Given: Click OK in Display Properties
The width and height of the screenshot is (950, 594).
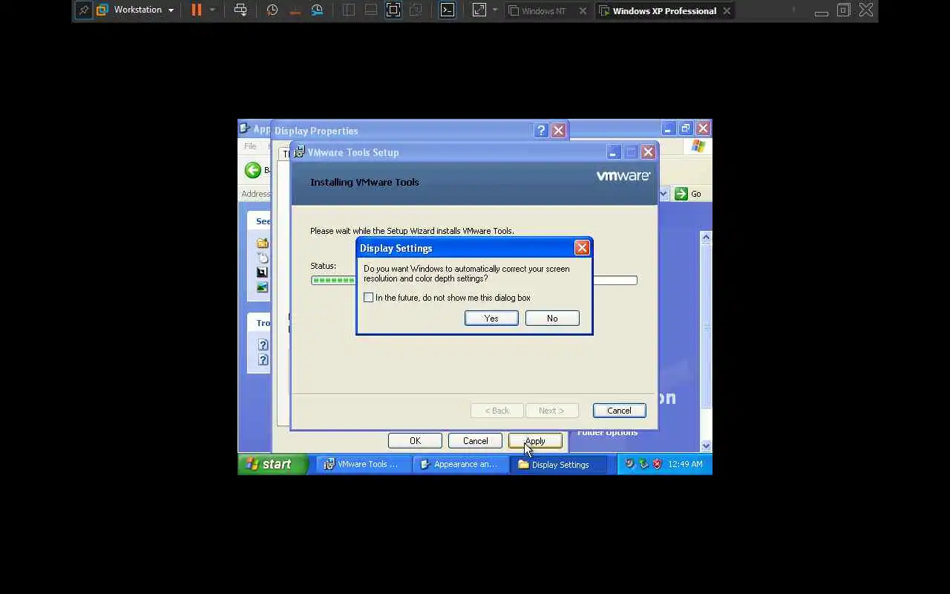Looking at the screenshot, I should (x=415, y=441).
